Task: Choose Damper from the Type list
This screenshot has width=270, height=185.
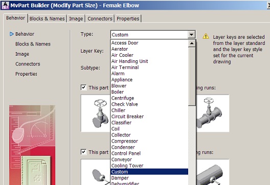Action: pyautogui.click(x=149, y=178)
